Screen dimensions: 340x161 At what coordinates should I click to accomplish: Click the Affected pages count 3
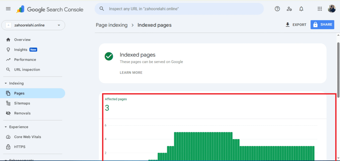click(107, 108)
